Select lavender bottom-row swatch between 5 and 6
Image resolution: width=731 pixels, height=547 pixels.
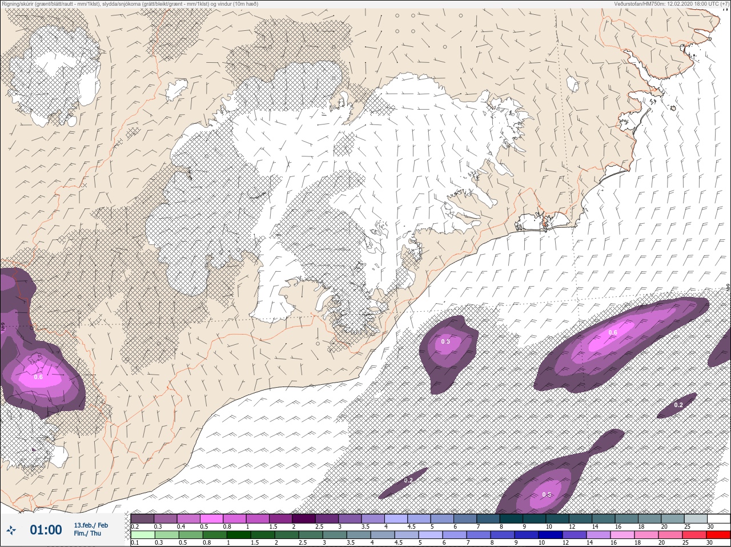point(431,536)
